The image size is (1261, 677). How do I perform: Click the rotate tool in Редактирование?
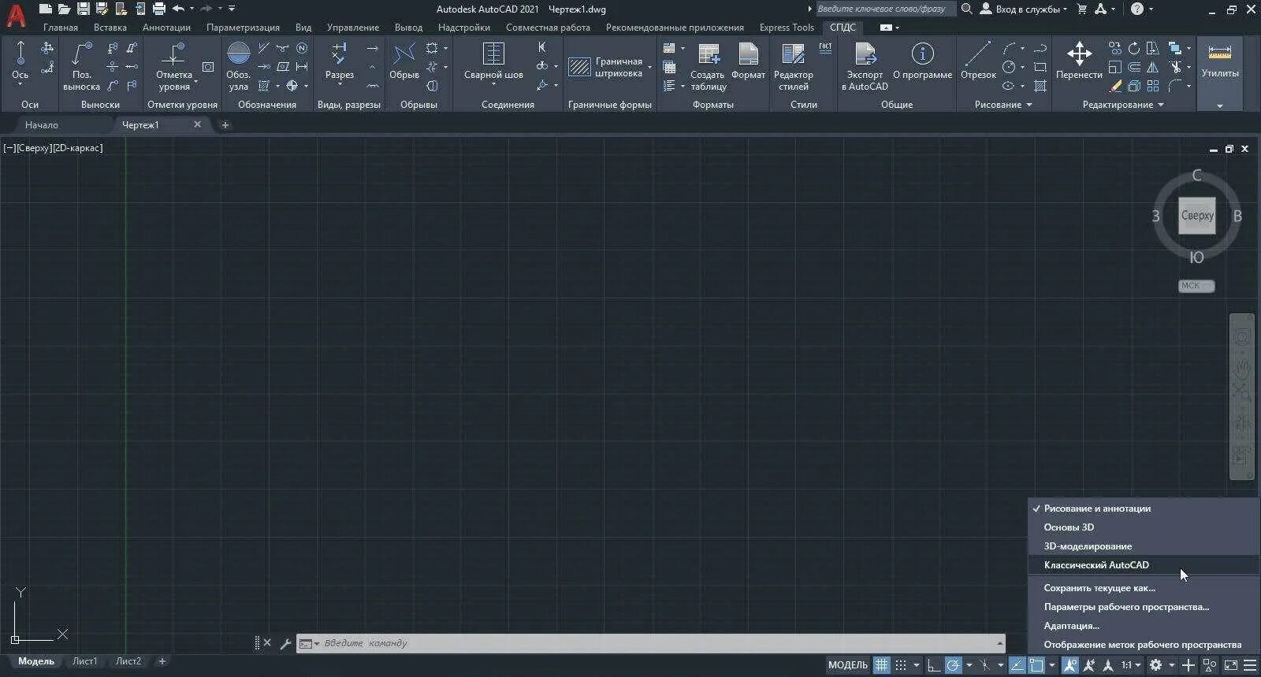[1133, 48]
